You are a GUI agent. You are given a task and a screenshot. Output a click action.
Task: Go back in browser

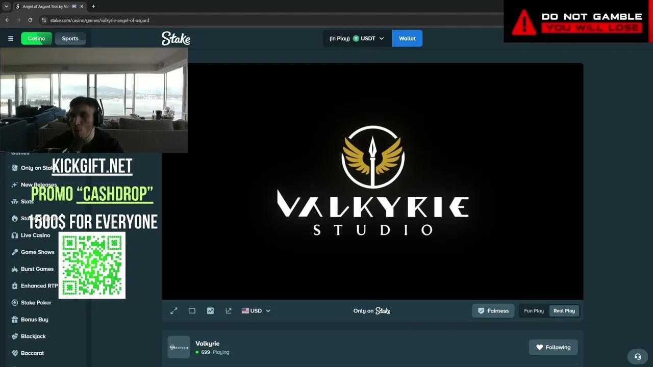7,20
